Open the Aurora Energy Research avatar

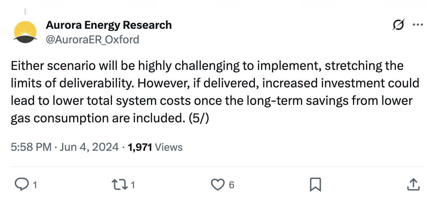point(25,32)
